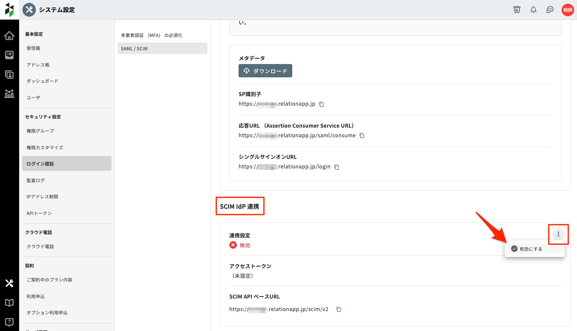Viewport: 577px width, 331px height.
Task: Click the home icon in left rail
Action: point(9,36)
